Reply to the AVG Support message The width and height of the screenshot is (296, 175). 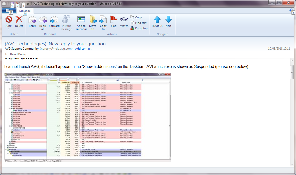coord(32,22)
